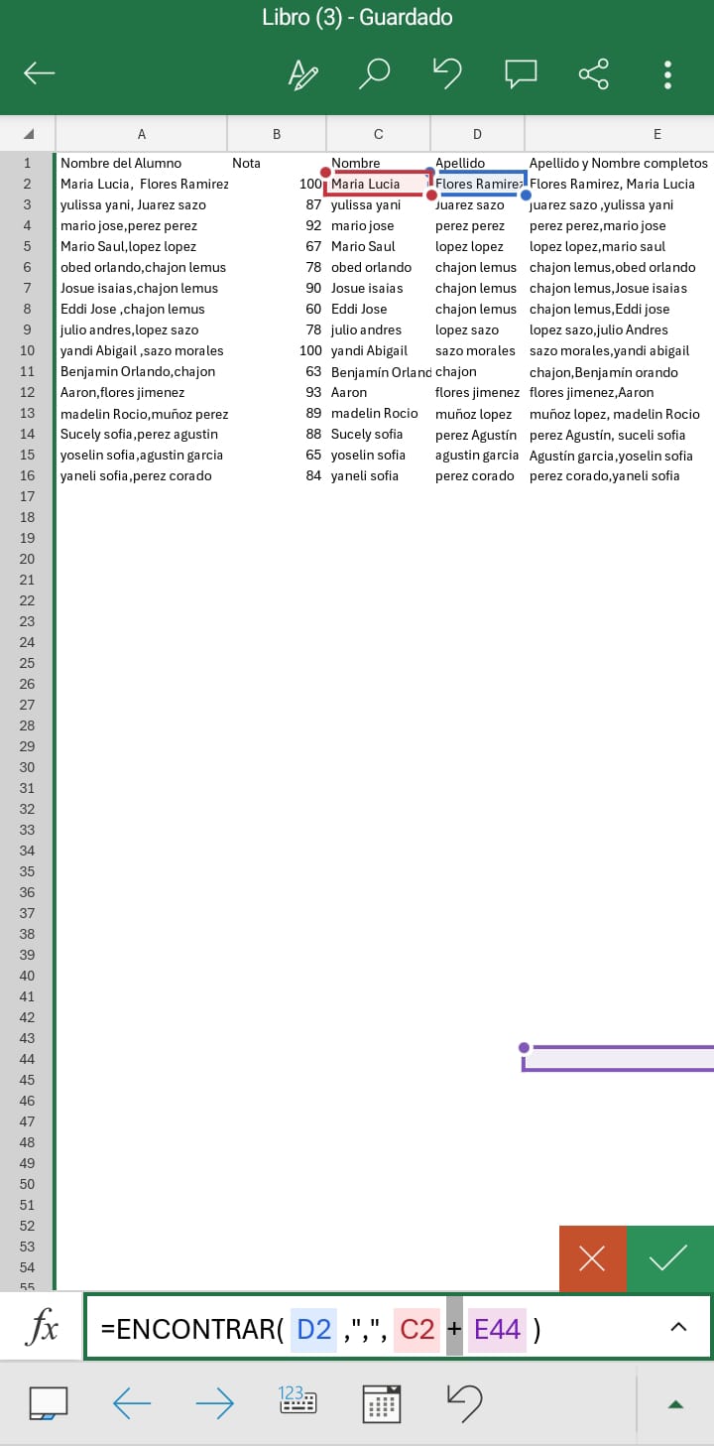Image resolution: width=714 pixels, height=1446 pixels.
Task: Tap the select-all corner triangle
Action: pyautogui.click(x=28, y=134)
